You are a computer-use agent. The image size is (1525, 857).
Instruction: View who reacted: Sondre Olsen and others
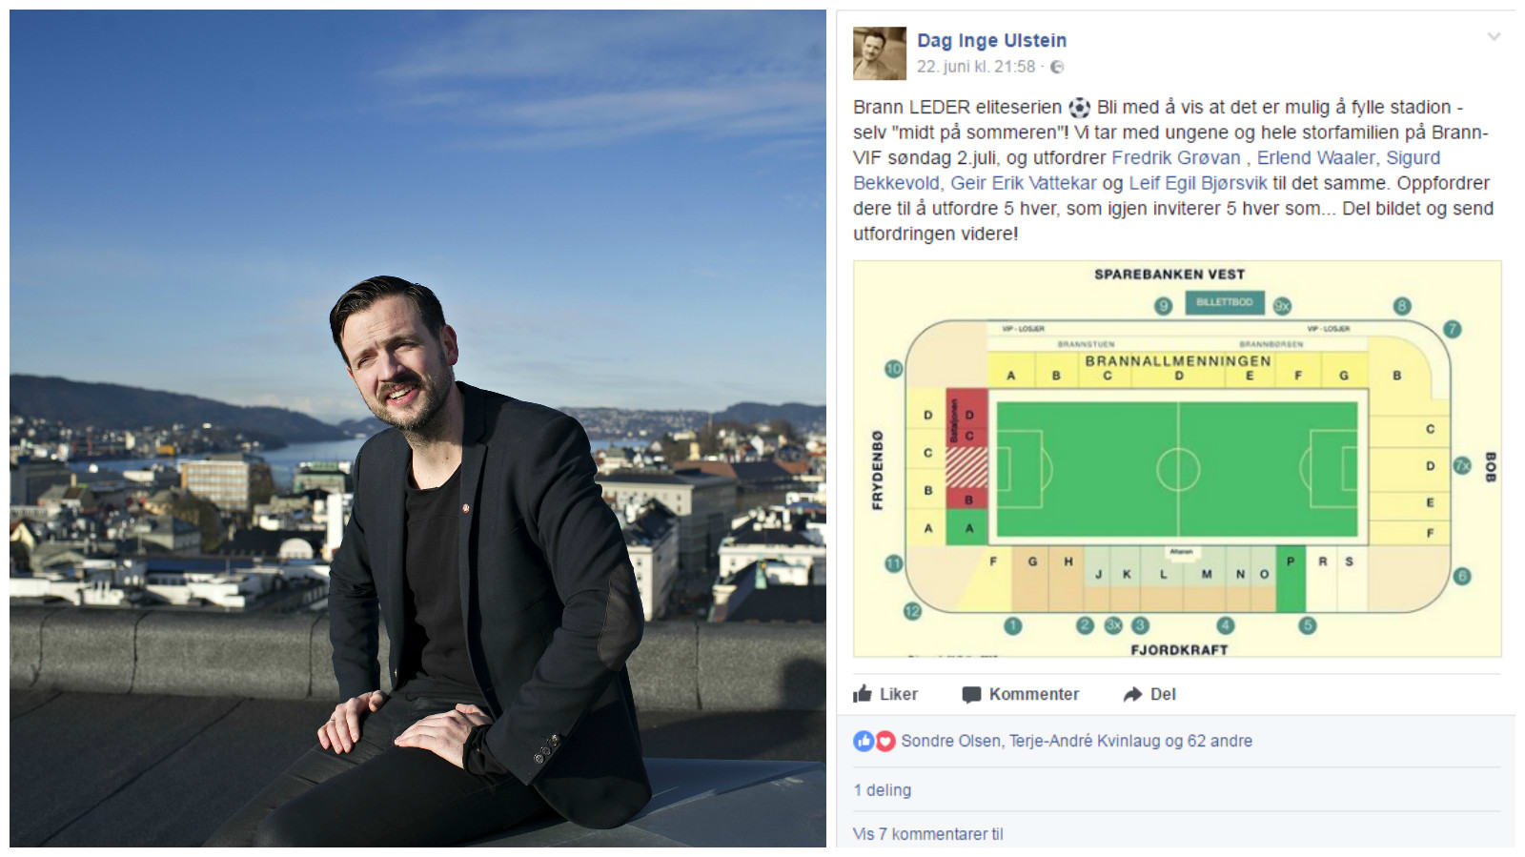tap(1076, 741)
